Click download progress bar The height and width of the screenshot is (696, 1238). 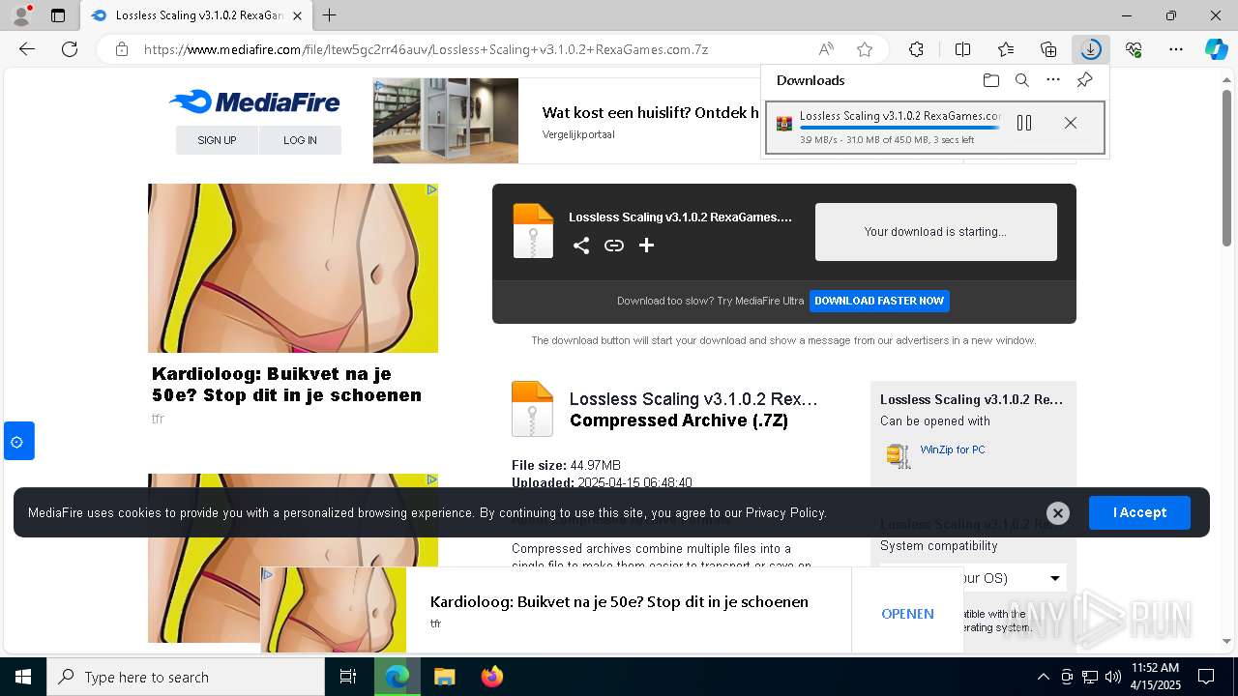pyautogui.click(x=900, y=128)
